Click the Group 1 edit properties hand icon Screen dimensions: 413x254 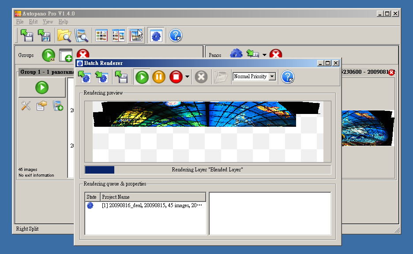click(x=41, y=106)
